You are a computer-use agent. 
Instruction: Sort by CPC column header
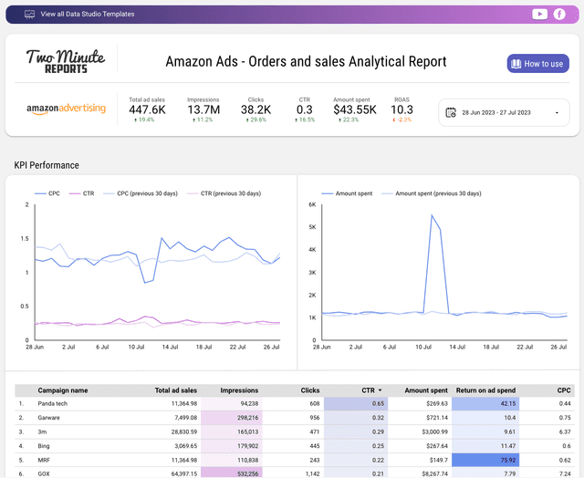(564, 390)
